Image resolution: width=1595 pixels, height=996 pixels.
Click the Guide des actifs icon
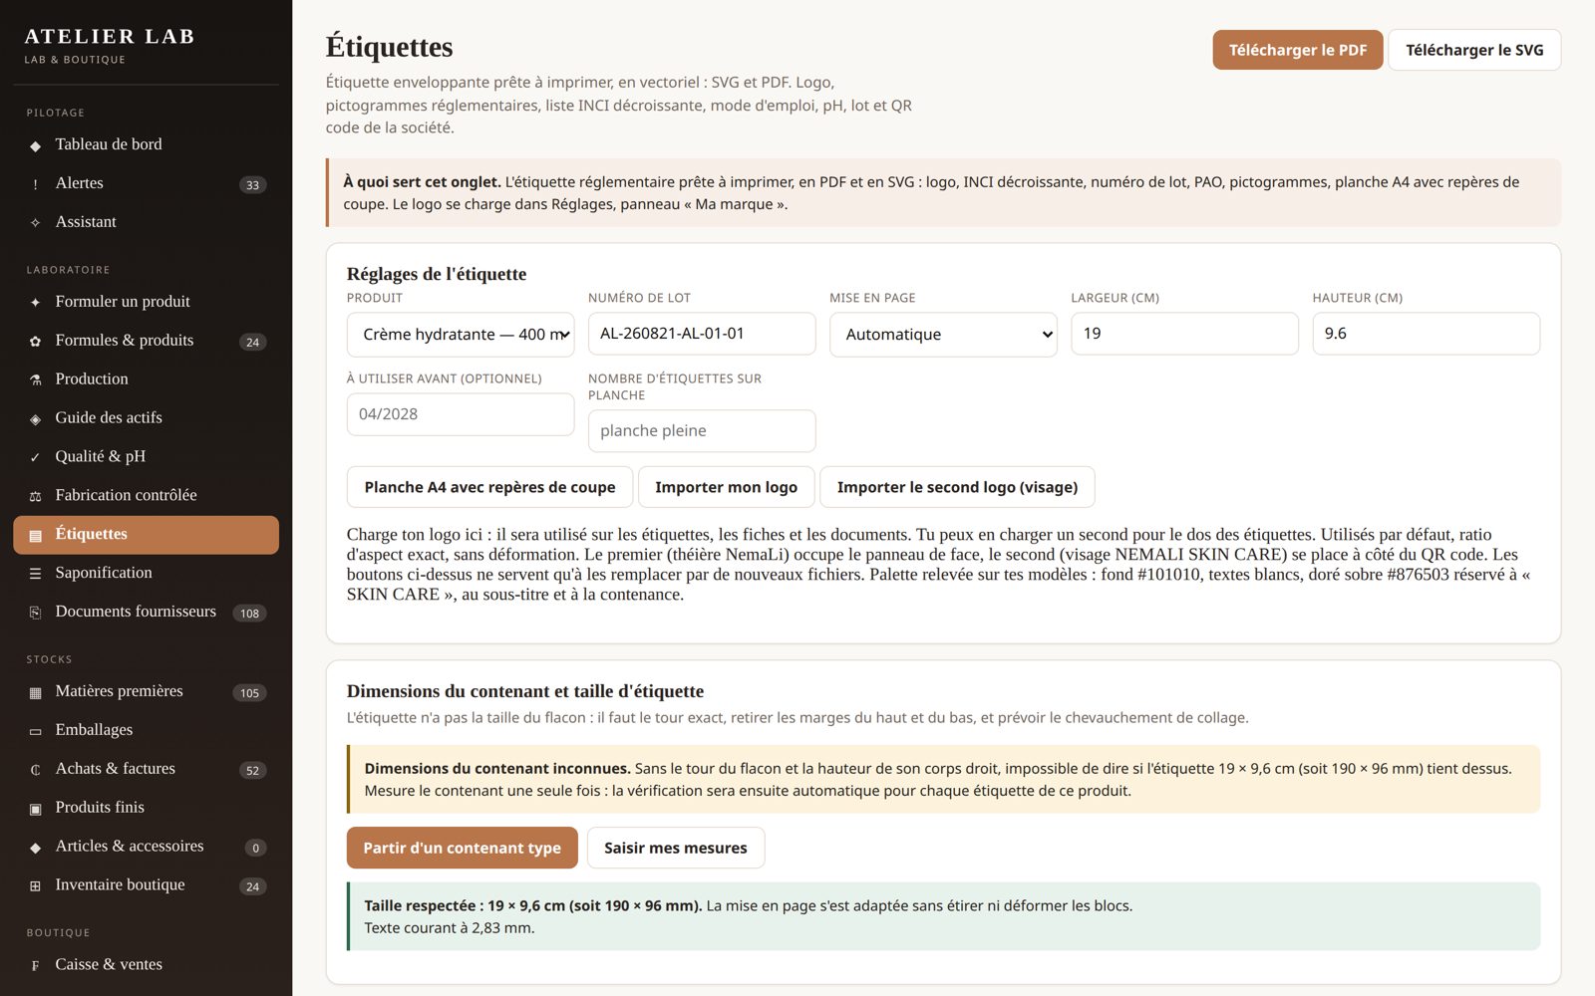(x=35, y=419)
